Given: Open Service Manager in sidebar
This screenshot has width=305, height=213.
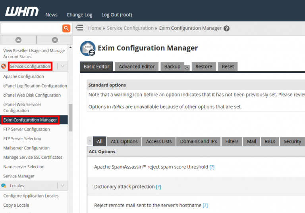Looking at the screenshot, I should [19, 176].
